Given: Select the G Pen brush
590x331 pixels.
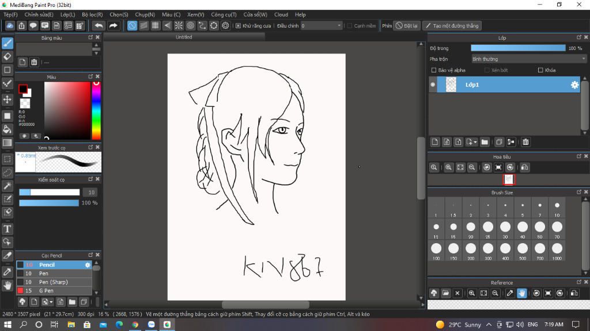Looking at the screenshot, I should [54, 291].
